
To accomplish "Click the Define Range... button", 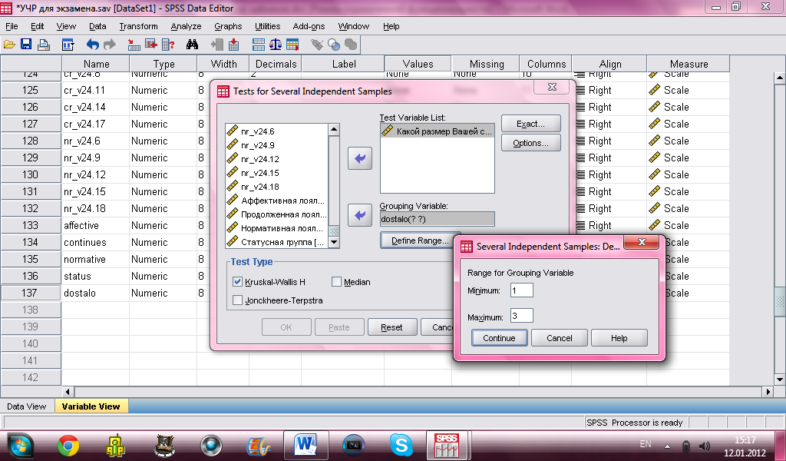I will pos(420,240).
